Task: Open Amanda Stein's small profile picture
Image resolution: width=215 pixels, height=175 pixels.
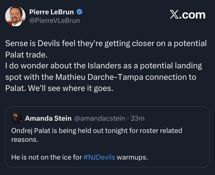Action: [17, 118]
